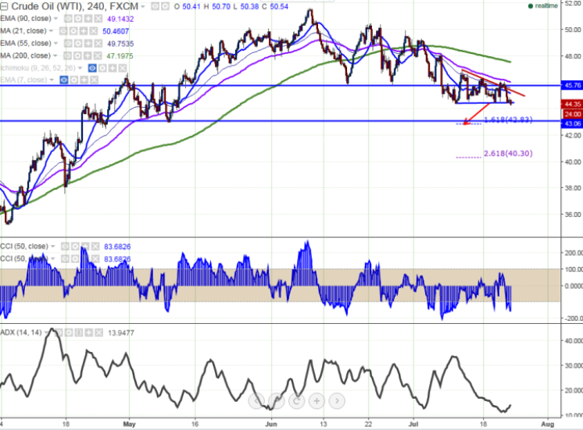Click plus icon on EMA (90, close)

(88, 19)
